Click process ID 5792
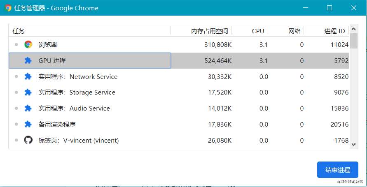 (x=341, y=61)
